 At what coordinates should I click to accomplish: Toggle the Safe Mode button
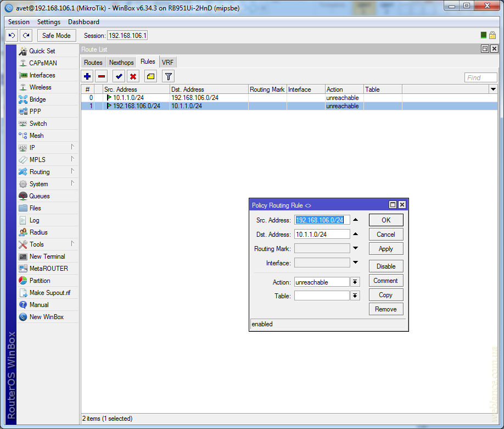(x=56, y=35)
